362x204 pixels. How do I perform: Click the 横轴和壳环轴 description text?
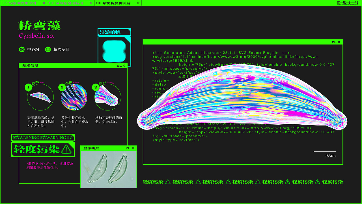point(109,120)
